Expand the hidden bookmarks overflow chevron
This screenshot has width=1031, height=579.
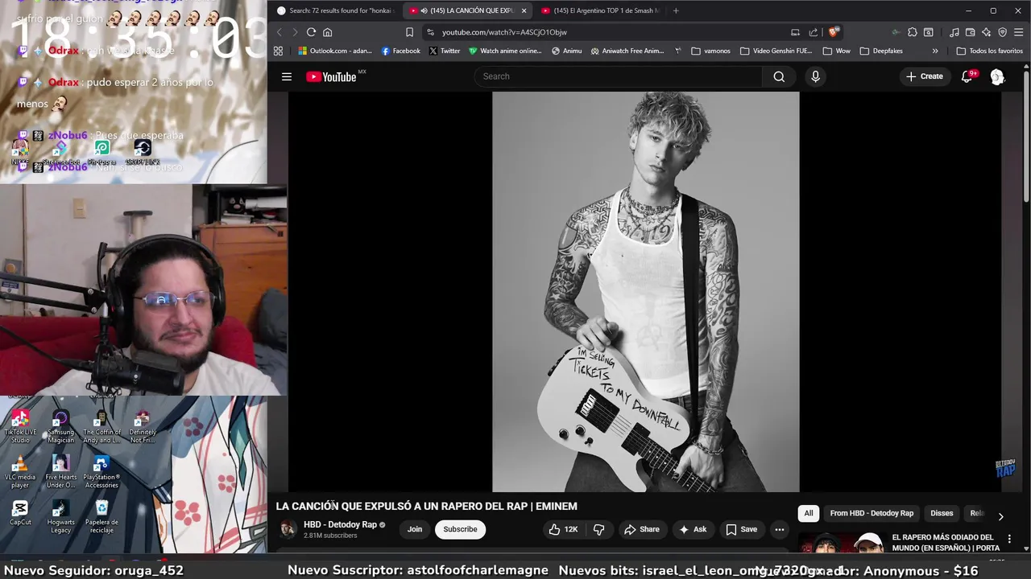pyautogui.click(x=934, y=51)
